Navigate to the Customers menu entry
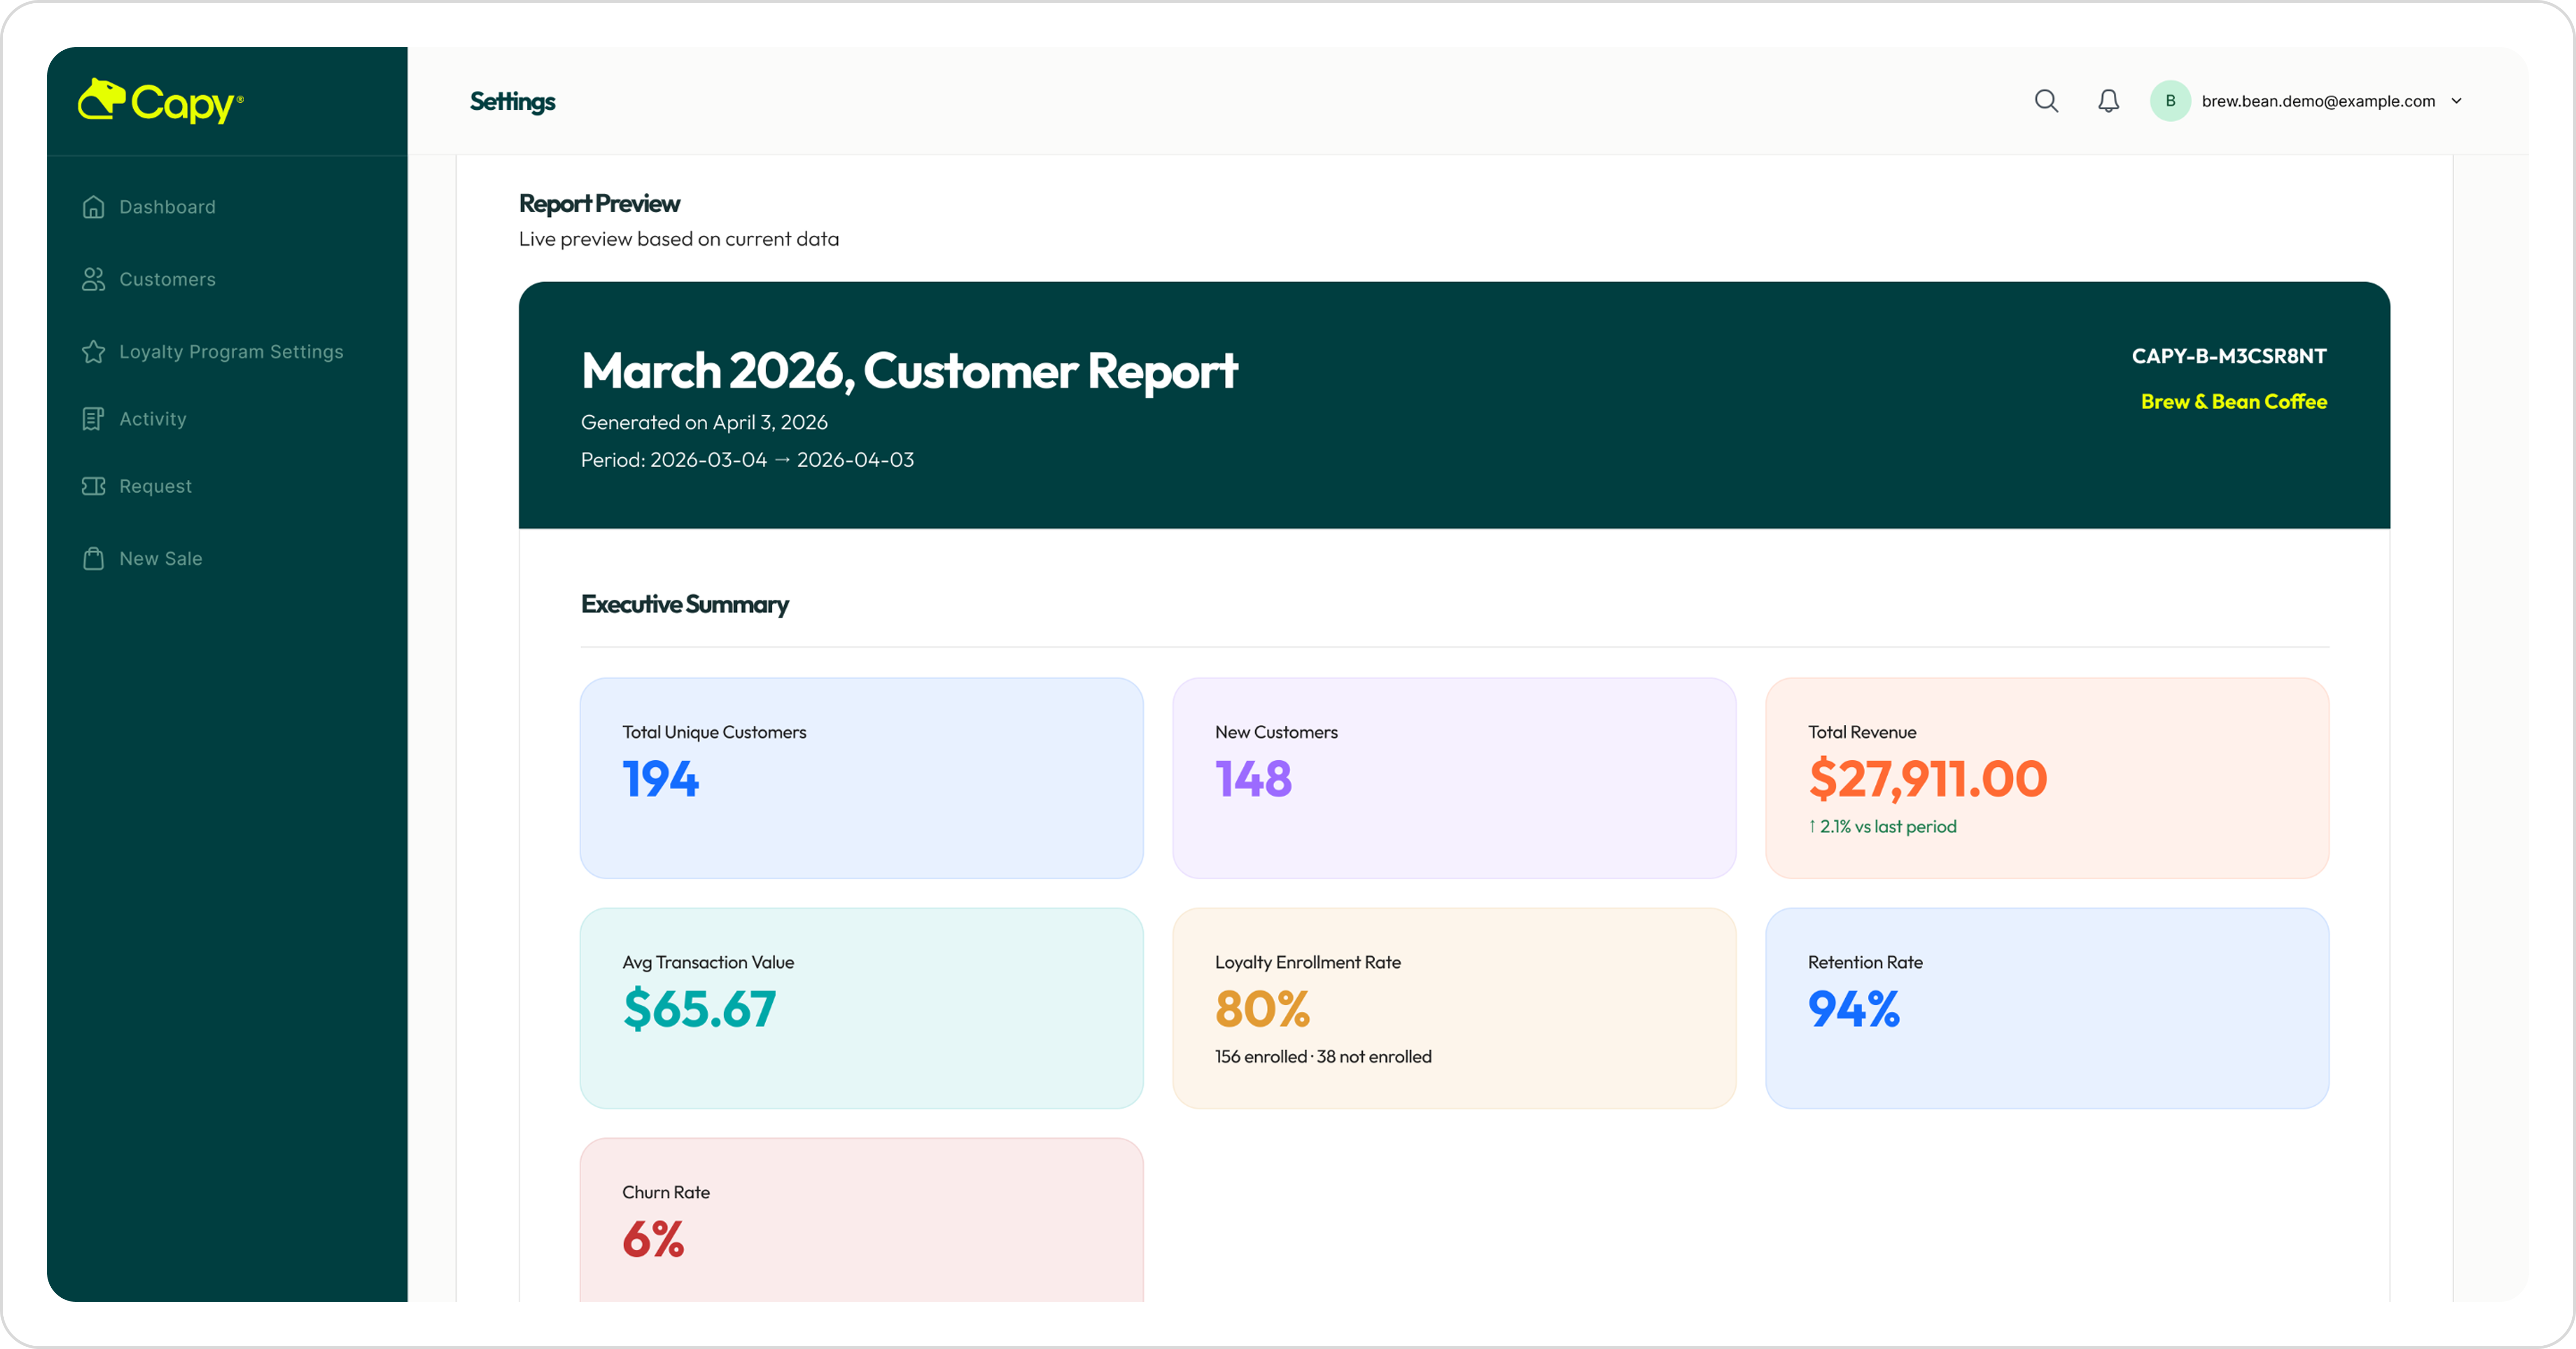The width and height of the screenshot is (2576, 1349). tap(167, 279)
